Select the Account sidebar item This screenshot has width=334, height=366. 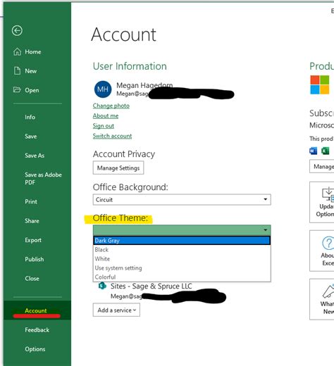point(37,310)
